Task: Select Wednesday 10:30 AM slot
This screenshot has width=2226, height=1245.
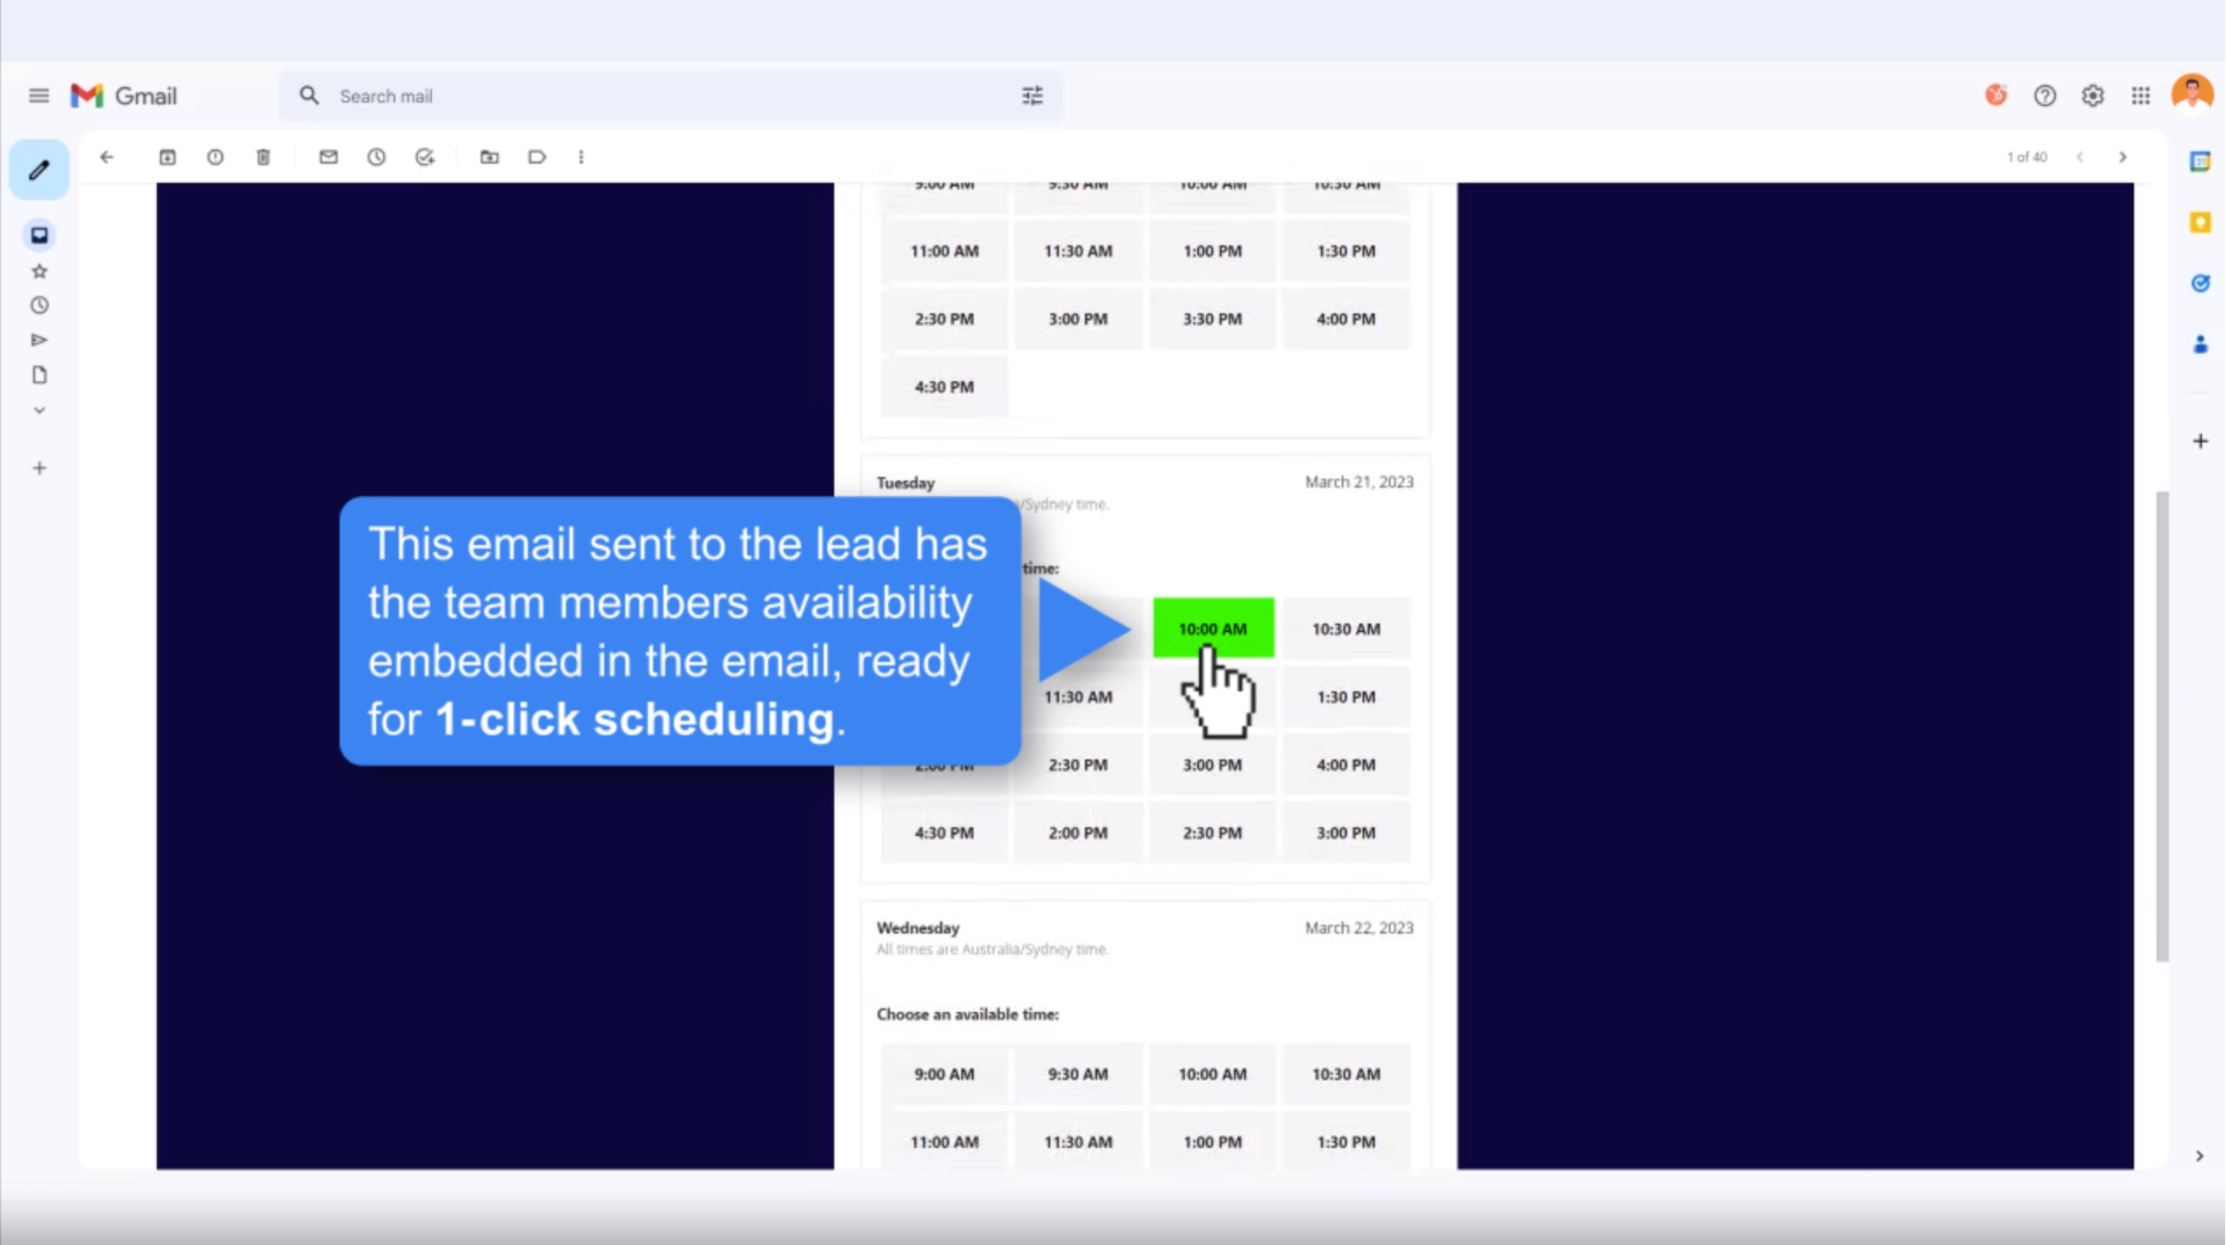Action: tap(1346, 1074)
